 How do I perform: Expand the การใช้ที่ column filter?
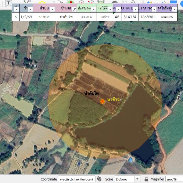pyautogui.click(x=110, y=9)
